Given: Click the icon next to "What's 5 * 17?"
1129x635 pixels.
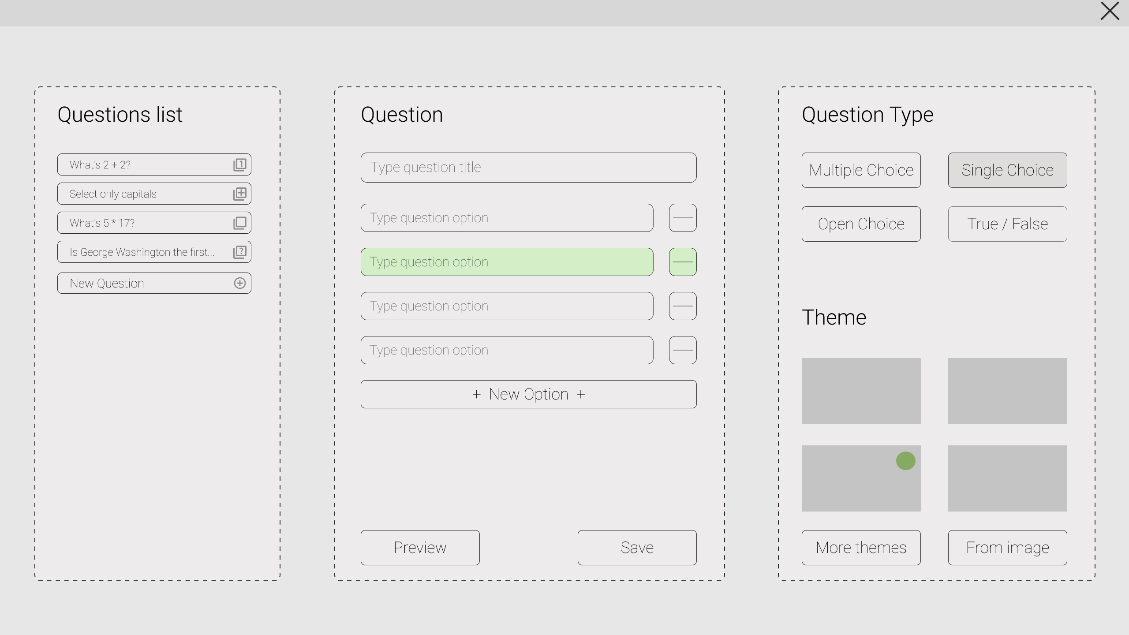Looking at the screenshot, I should pyautogui.click(x=239, y=223).
